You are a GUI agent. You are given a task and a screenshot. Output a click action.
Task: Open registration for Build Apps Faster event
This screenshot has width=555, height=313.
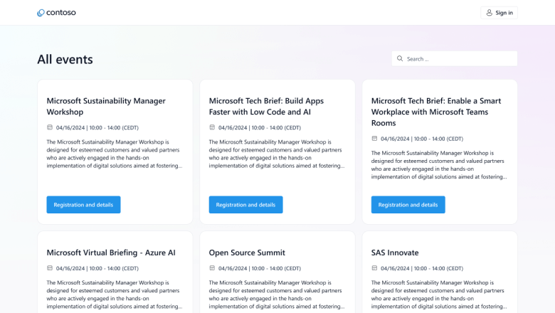tap(245, 205)
